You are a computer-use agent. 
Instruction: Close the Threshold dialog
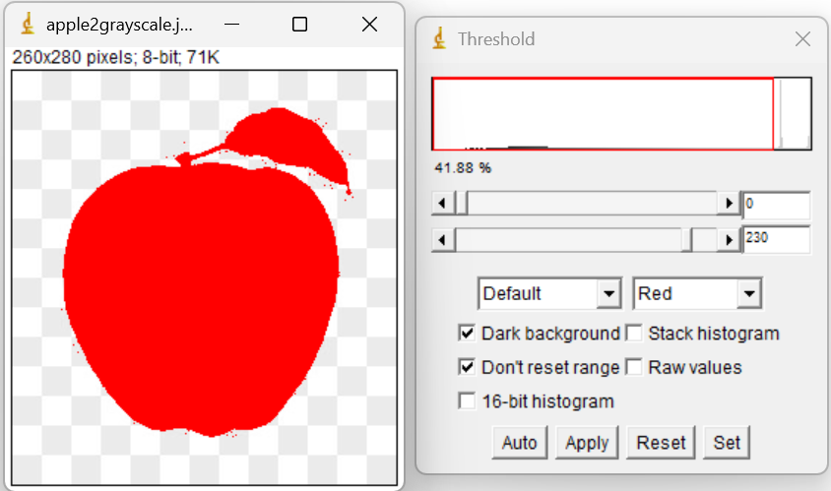pyautogui.click(x=802, y=38)
